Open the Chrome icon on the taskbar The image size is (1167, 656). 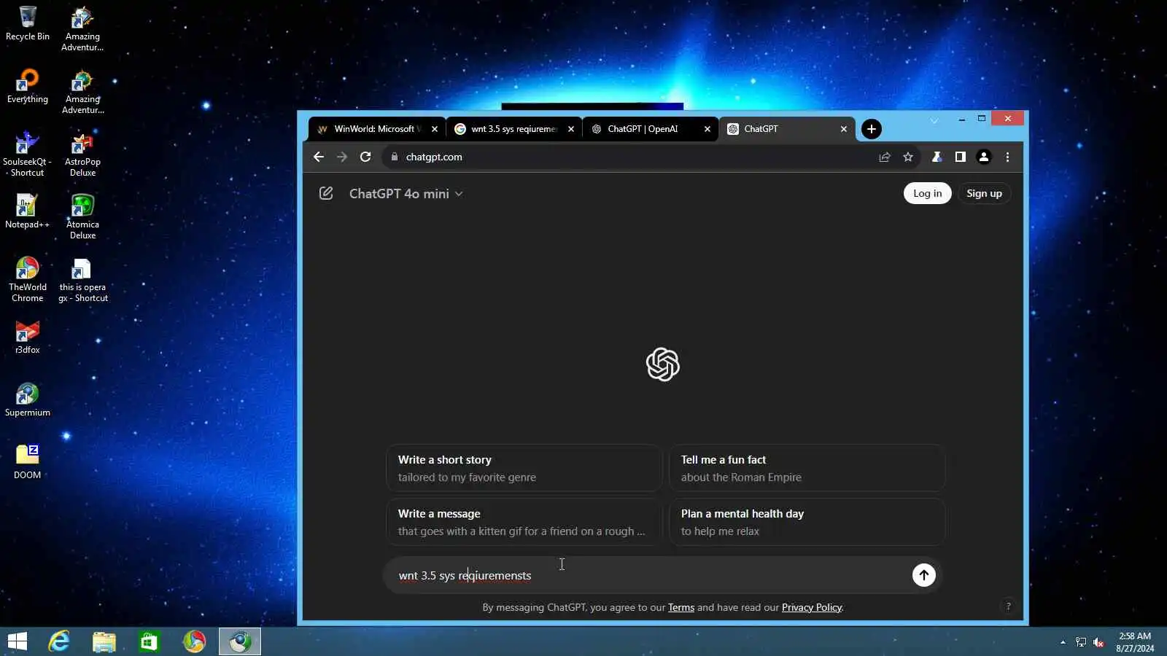click(x=194, y=641)
